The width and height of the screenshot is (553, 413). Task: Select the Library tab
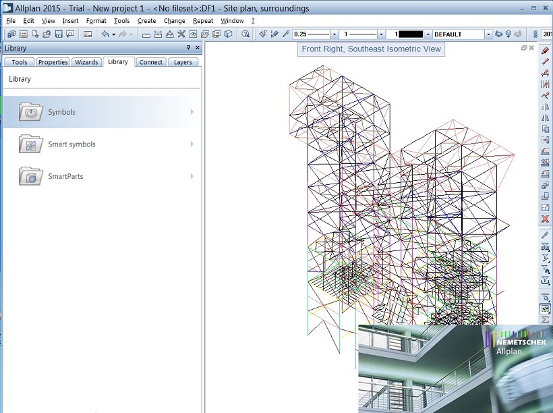point(118,62)
